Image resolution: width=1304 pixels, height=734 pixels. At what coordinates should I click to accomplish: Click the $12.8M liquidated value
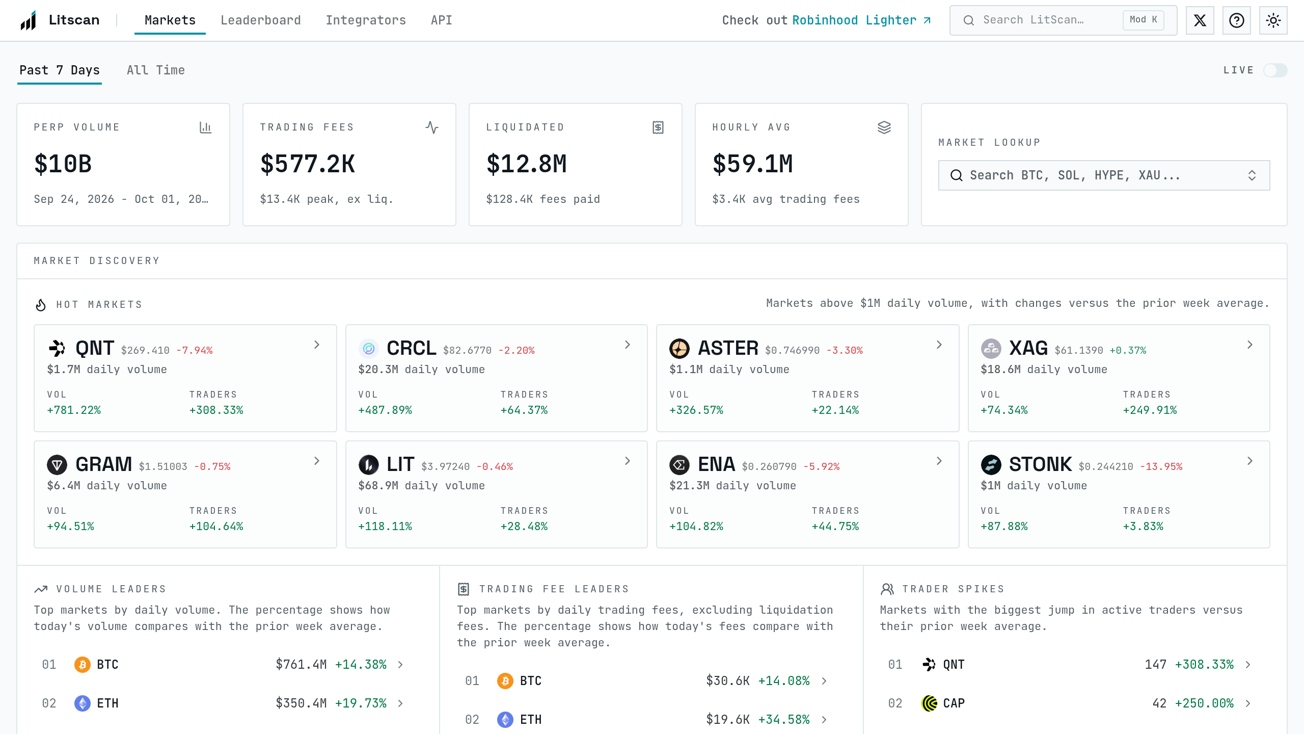click(527, 164)
